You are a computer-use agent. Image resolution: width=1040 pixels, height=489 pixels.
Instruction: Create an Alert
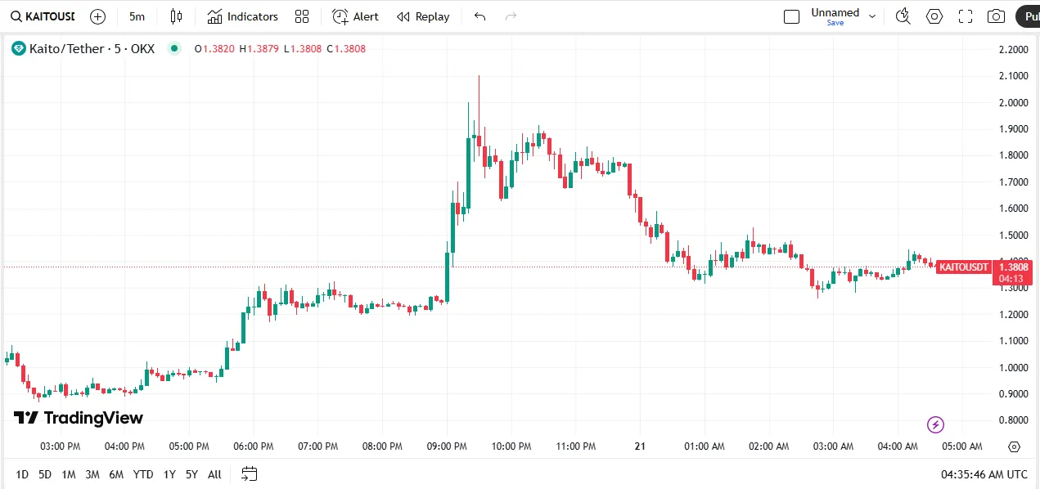(354, 16)
